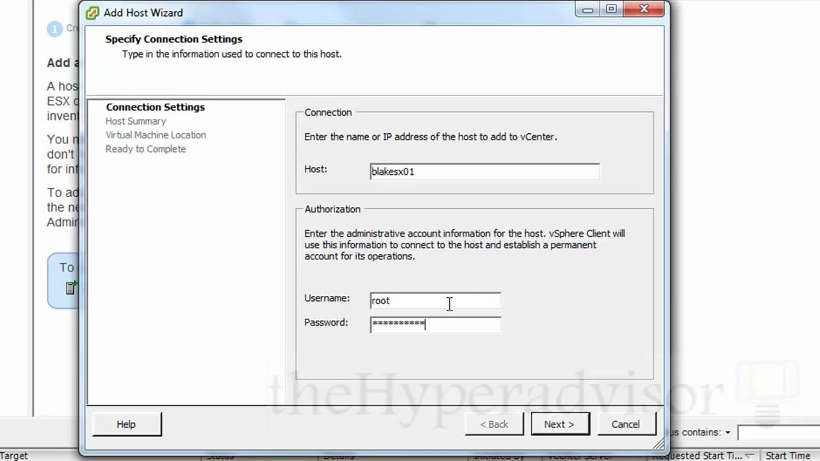Click the task filter search box

[779, 433]
